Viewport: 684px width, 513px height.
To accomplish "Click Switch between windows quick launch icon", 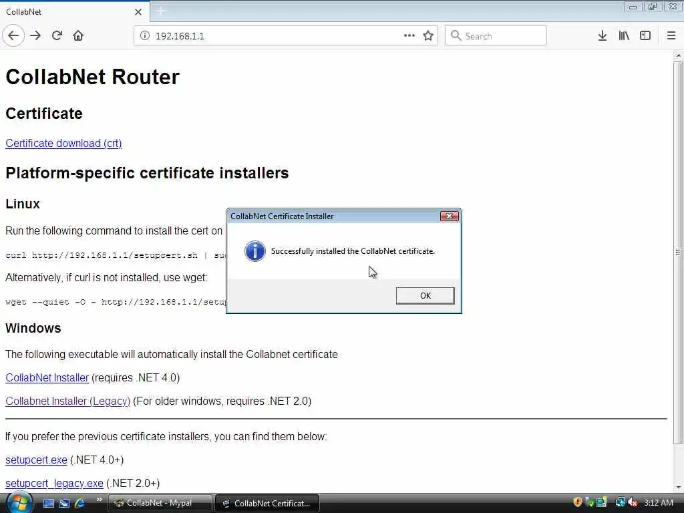I will point(64,503).
